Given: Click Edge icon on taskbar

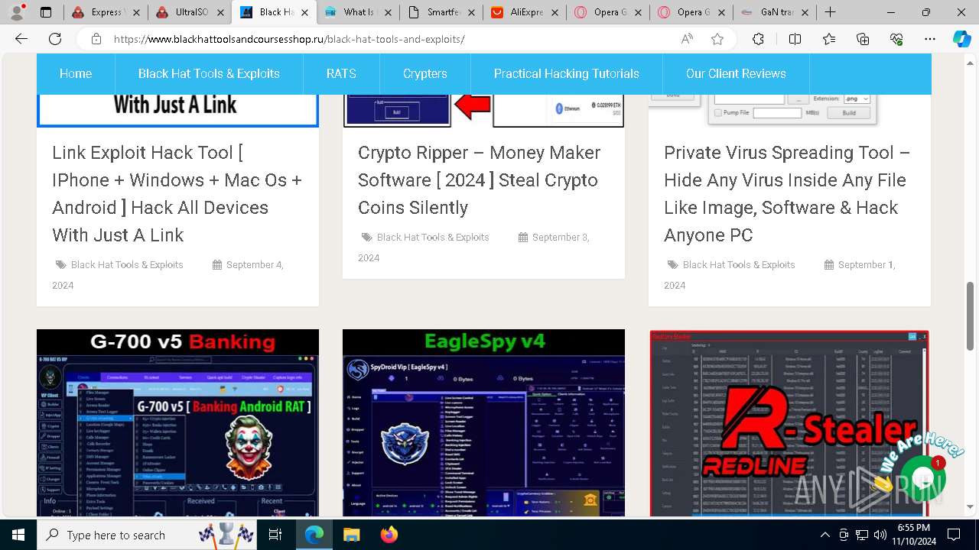Looking at the screenshot, I should [314, 535].
